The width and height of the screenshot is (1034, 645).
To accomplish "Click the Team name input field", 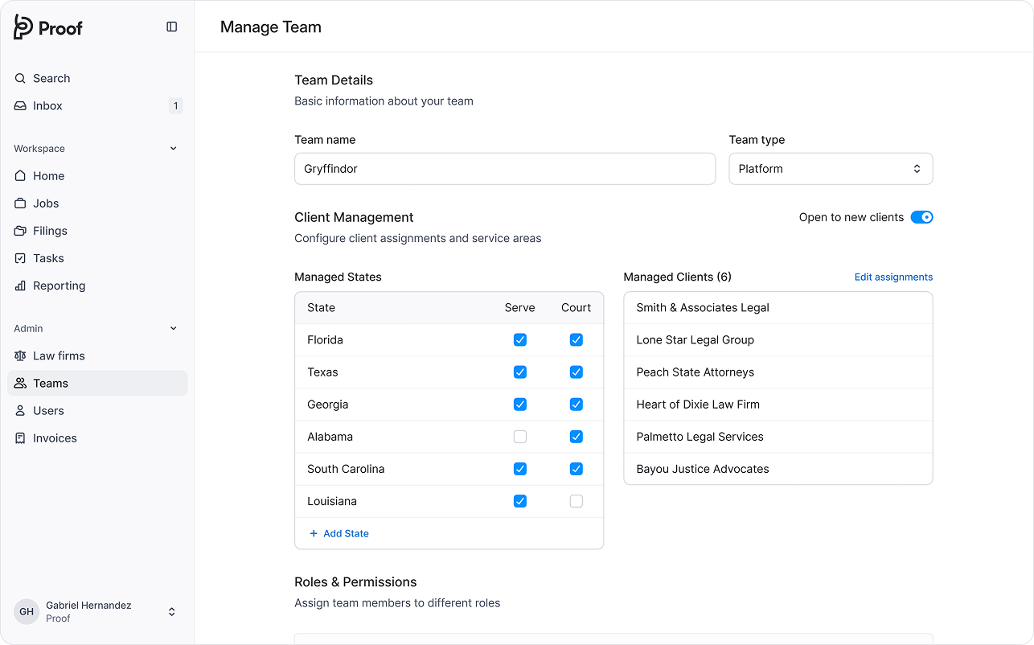I will 505,168.
